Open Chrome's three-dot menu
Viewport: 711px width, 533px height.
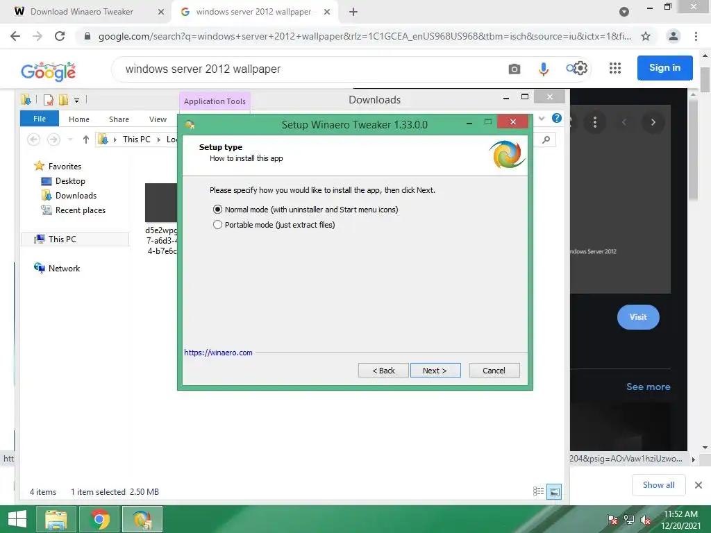point(696,36)
